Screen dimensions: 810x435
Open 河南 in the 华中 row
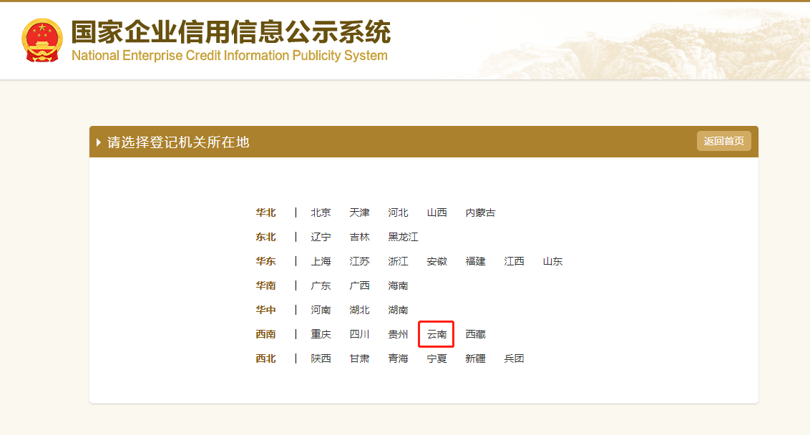pos(321,310)
